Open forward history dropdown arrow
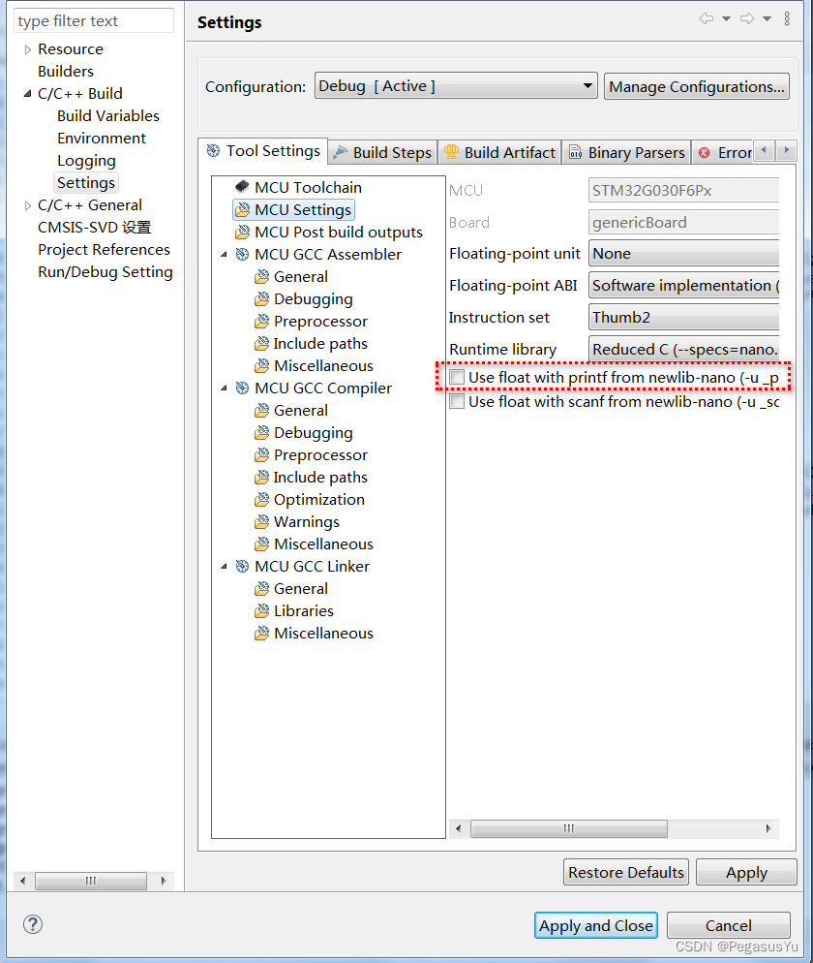 (767, 19)
